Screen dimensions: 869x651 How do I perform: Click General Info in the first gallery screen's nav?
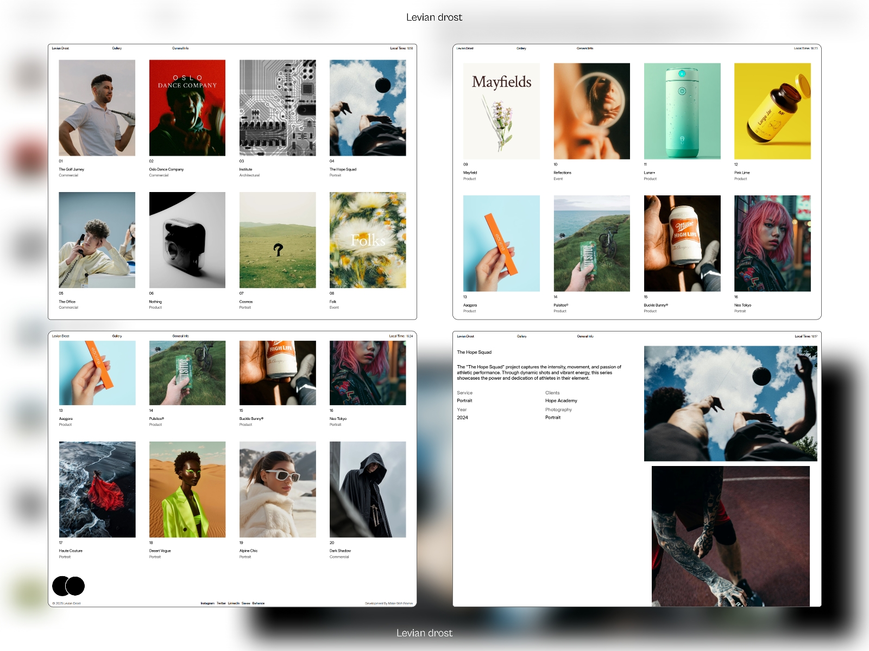(180, 48)
